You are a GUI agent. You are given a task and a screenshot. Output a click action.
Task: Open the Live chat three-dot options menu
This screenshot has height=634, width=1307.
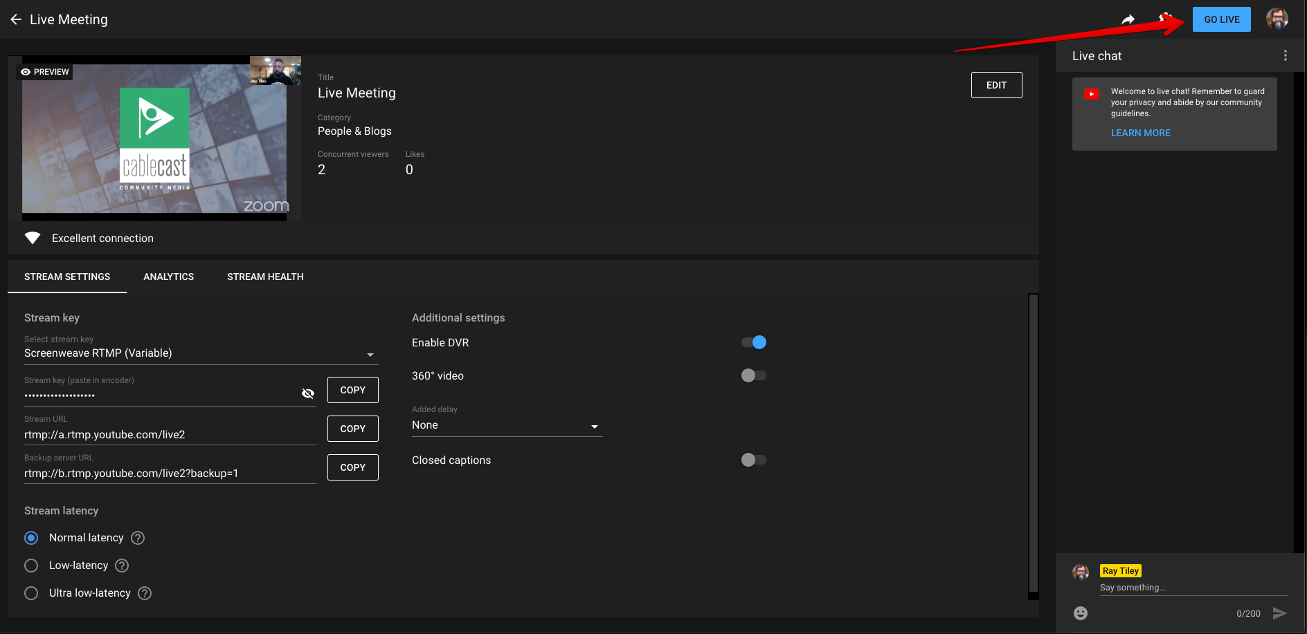(x=1286, y=55)
